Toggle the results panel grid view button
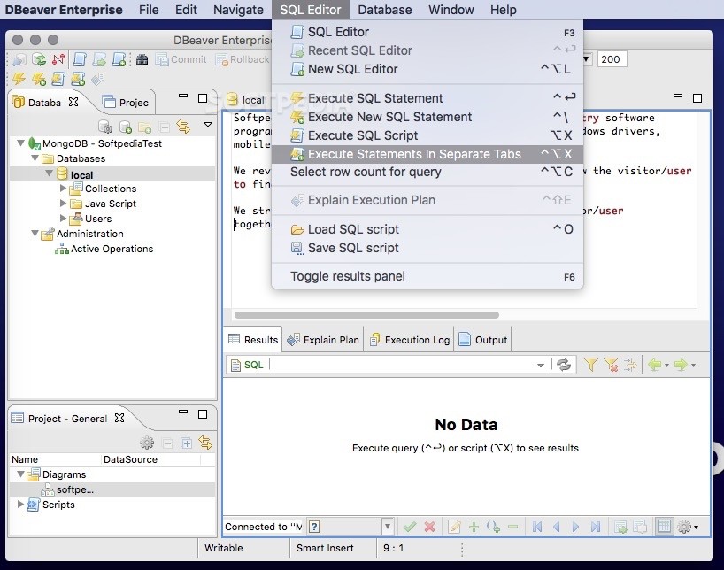 (664, 527)
